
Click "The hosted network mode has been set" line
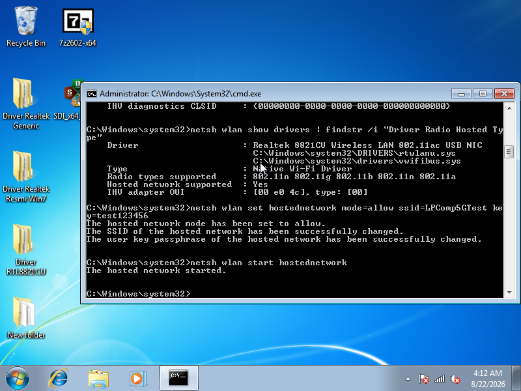pyautogui.click(x=206, y=224)
